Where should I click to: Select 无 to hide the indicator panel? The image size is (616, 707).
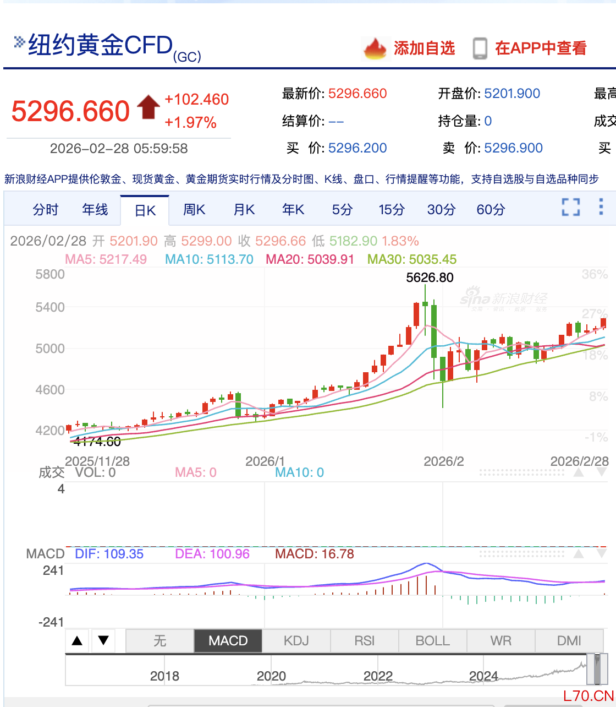159,640
